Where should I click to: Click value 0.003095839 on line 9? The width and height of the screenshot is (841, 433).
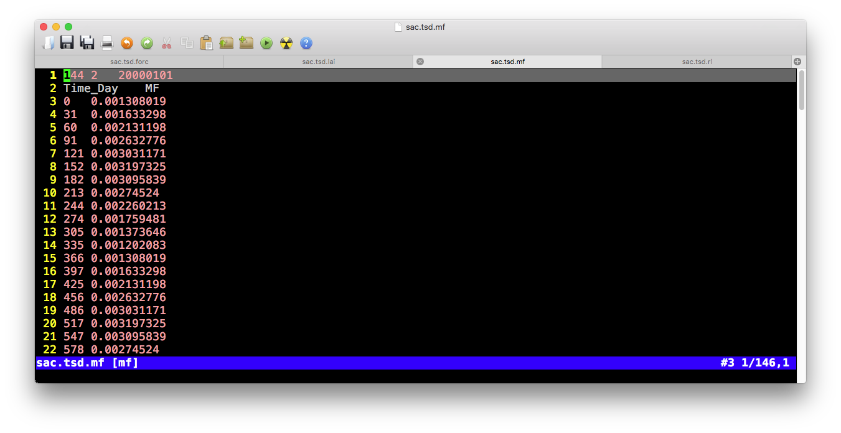point(128,180)
